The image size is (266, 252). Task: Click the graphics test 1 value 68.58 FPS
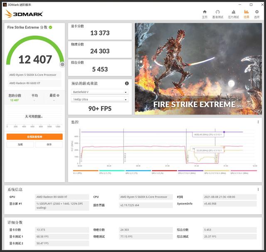pyautogui.click(x=62, y=237)
